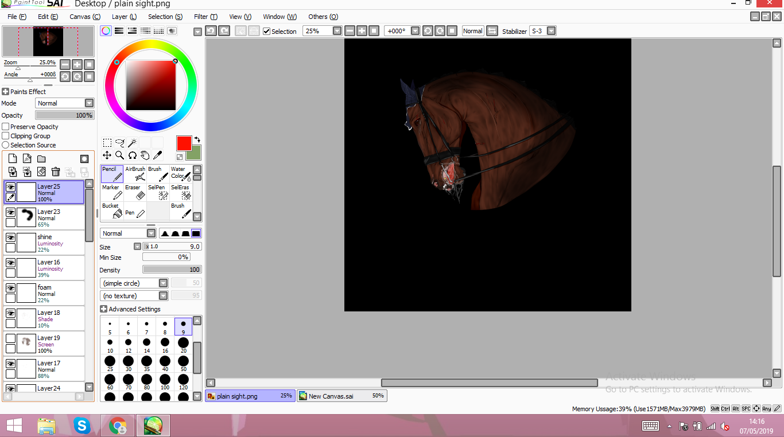The height and width of the screenshot is (437, 784).
Task: Enable the Clipping Group checkbox
Action: [x=6, y=136]
